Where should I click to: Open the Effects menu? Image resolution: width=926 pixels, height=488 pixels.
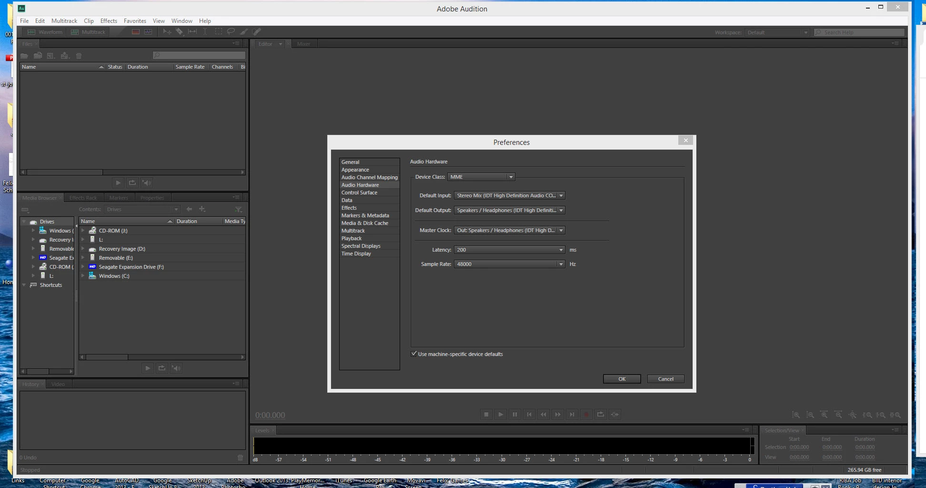[109, 21]
